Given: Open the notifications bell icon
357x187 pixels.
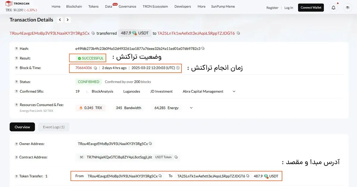Looking at the screenshot, I should click(333, 8).
